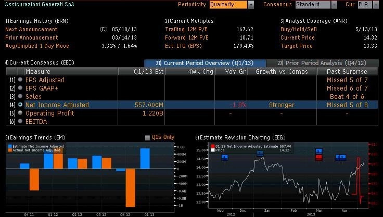The height and width of the screenshot is (217, 383).
Task: Click Missed 6 of 7 for EPS GAAP+
Action: pyautogui.click(x=347, y=88)
